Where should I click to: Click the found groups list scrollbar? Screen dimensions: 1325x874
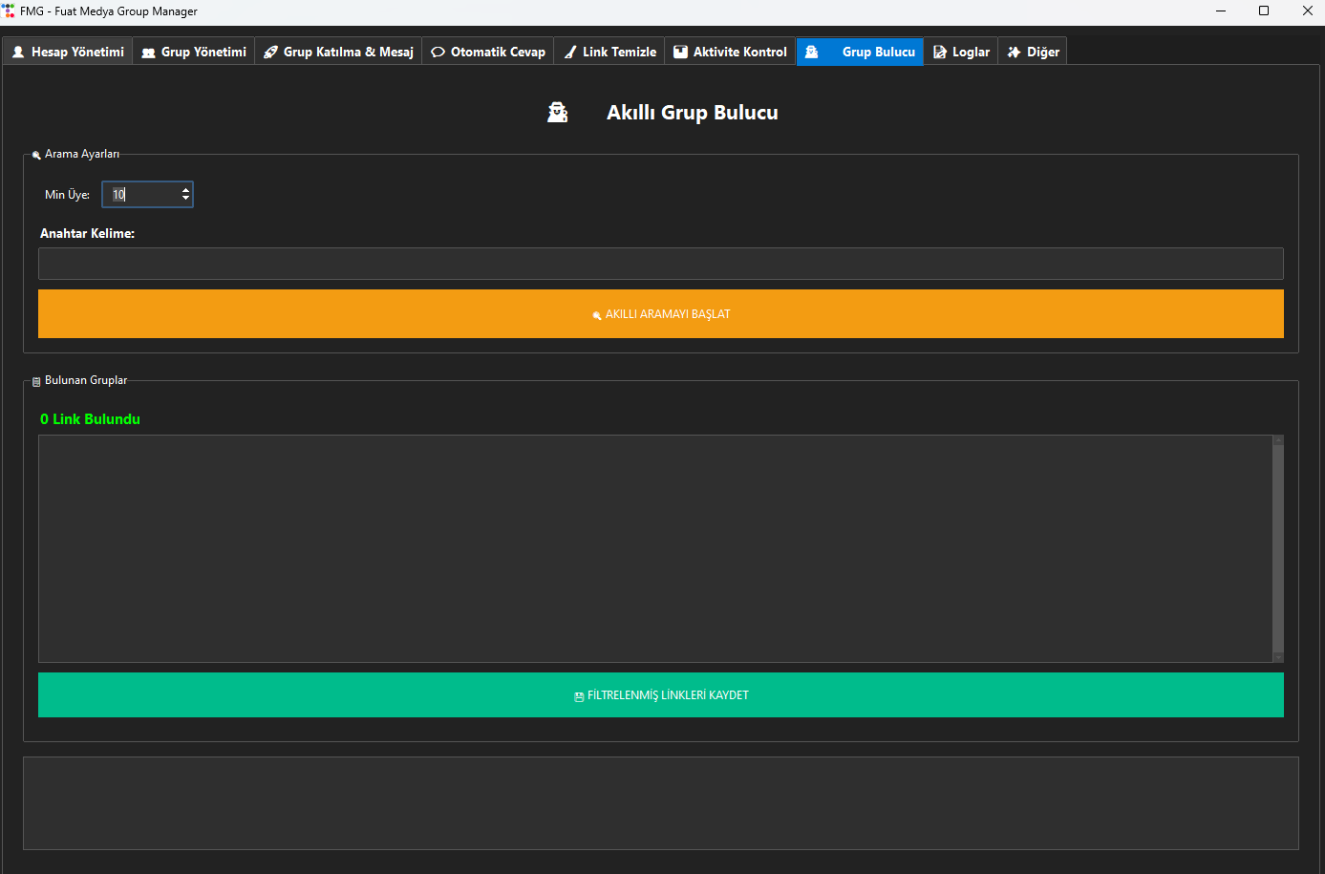pos(1278,548)
